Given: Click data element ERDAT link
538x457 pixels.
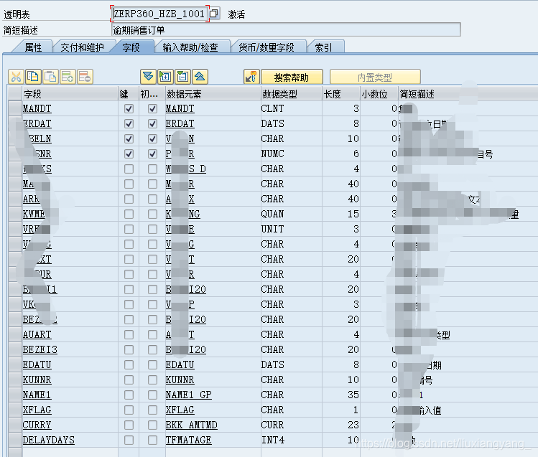Looking at the screenshot, I should click(180, 123).
